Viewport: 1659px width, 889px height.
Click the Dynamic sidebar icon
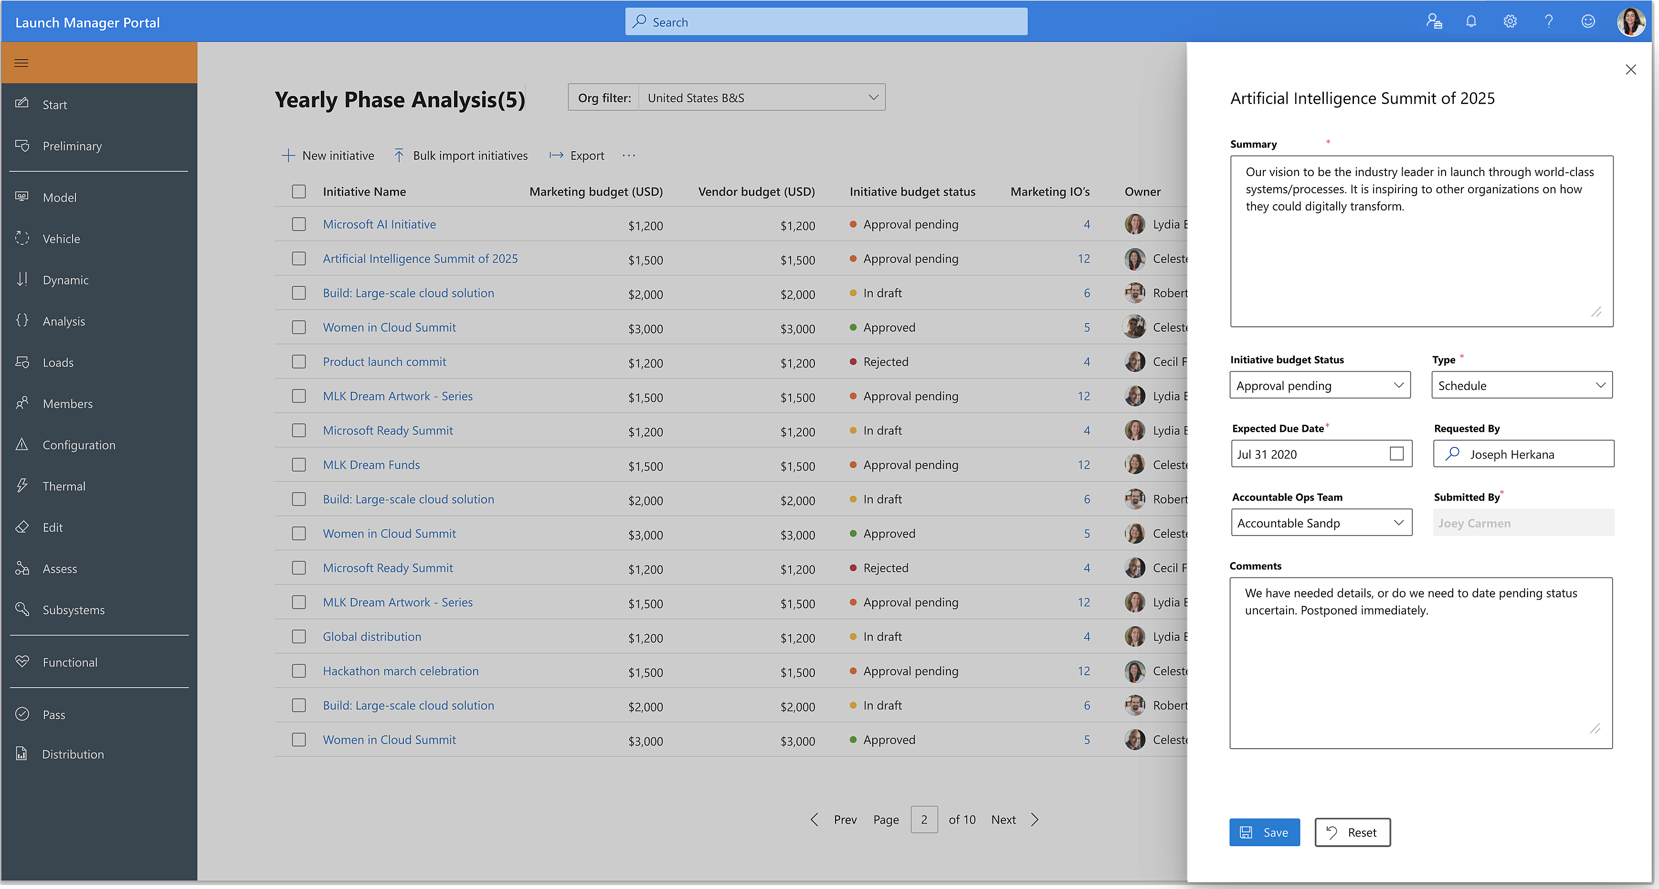[x=22, y=279]
